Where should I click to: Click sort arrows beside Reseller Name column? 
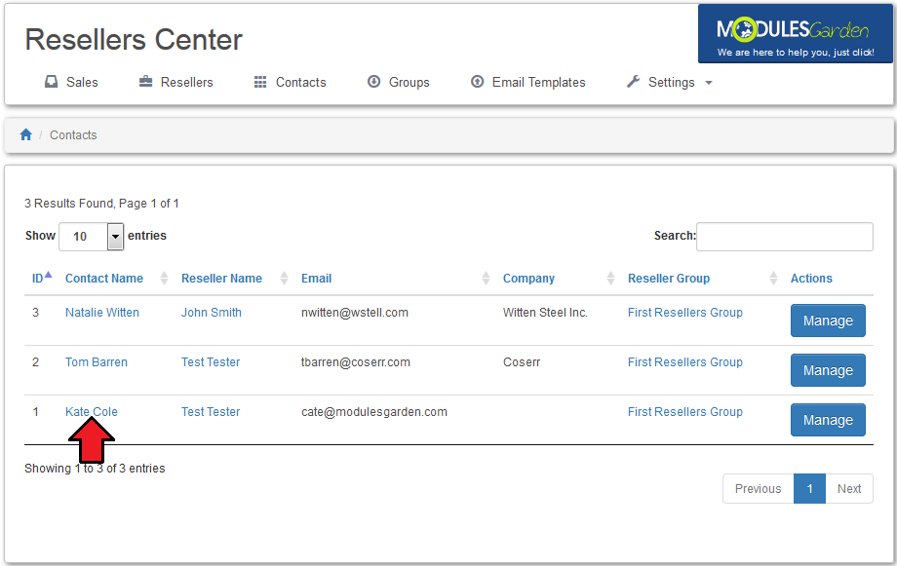(284, 279)
